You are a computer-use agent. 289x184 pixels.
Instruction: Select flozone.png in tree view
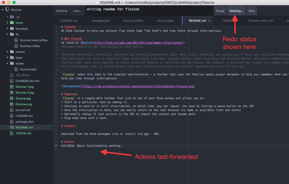(24, 104)
